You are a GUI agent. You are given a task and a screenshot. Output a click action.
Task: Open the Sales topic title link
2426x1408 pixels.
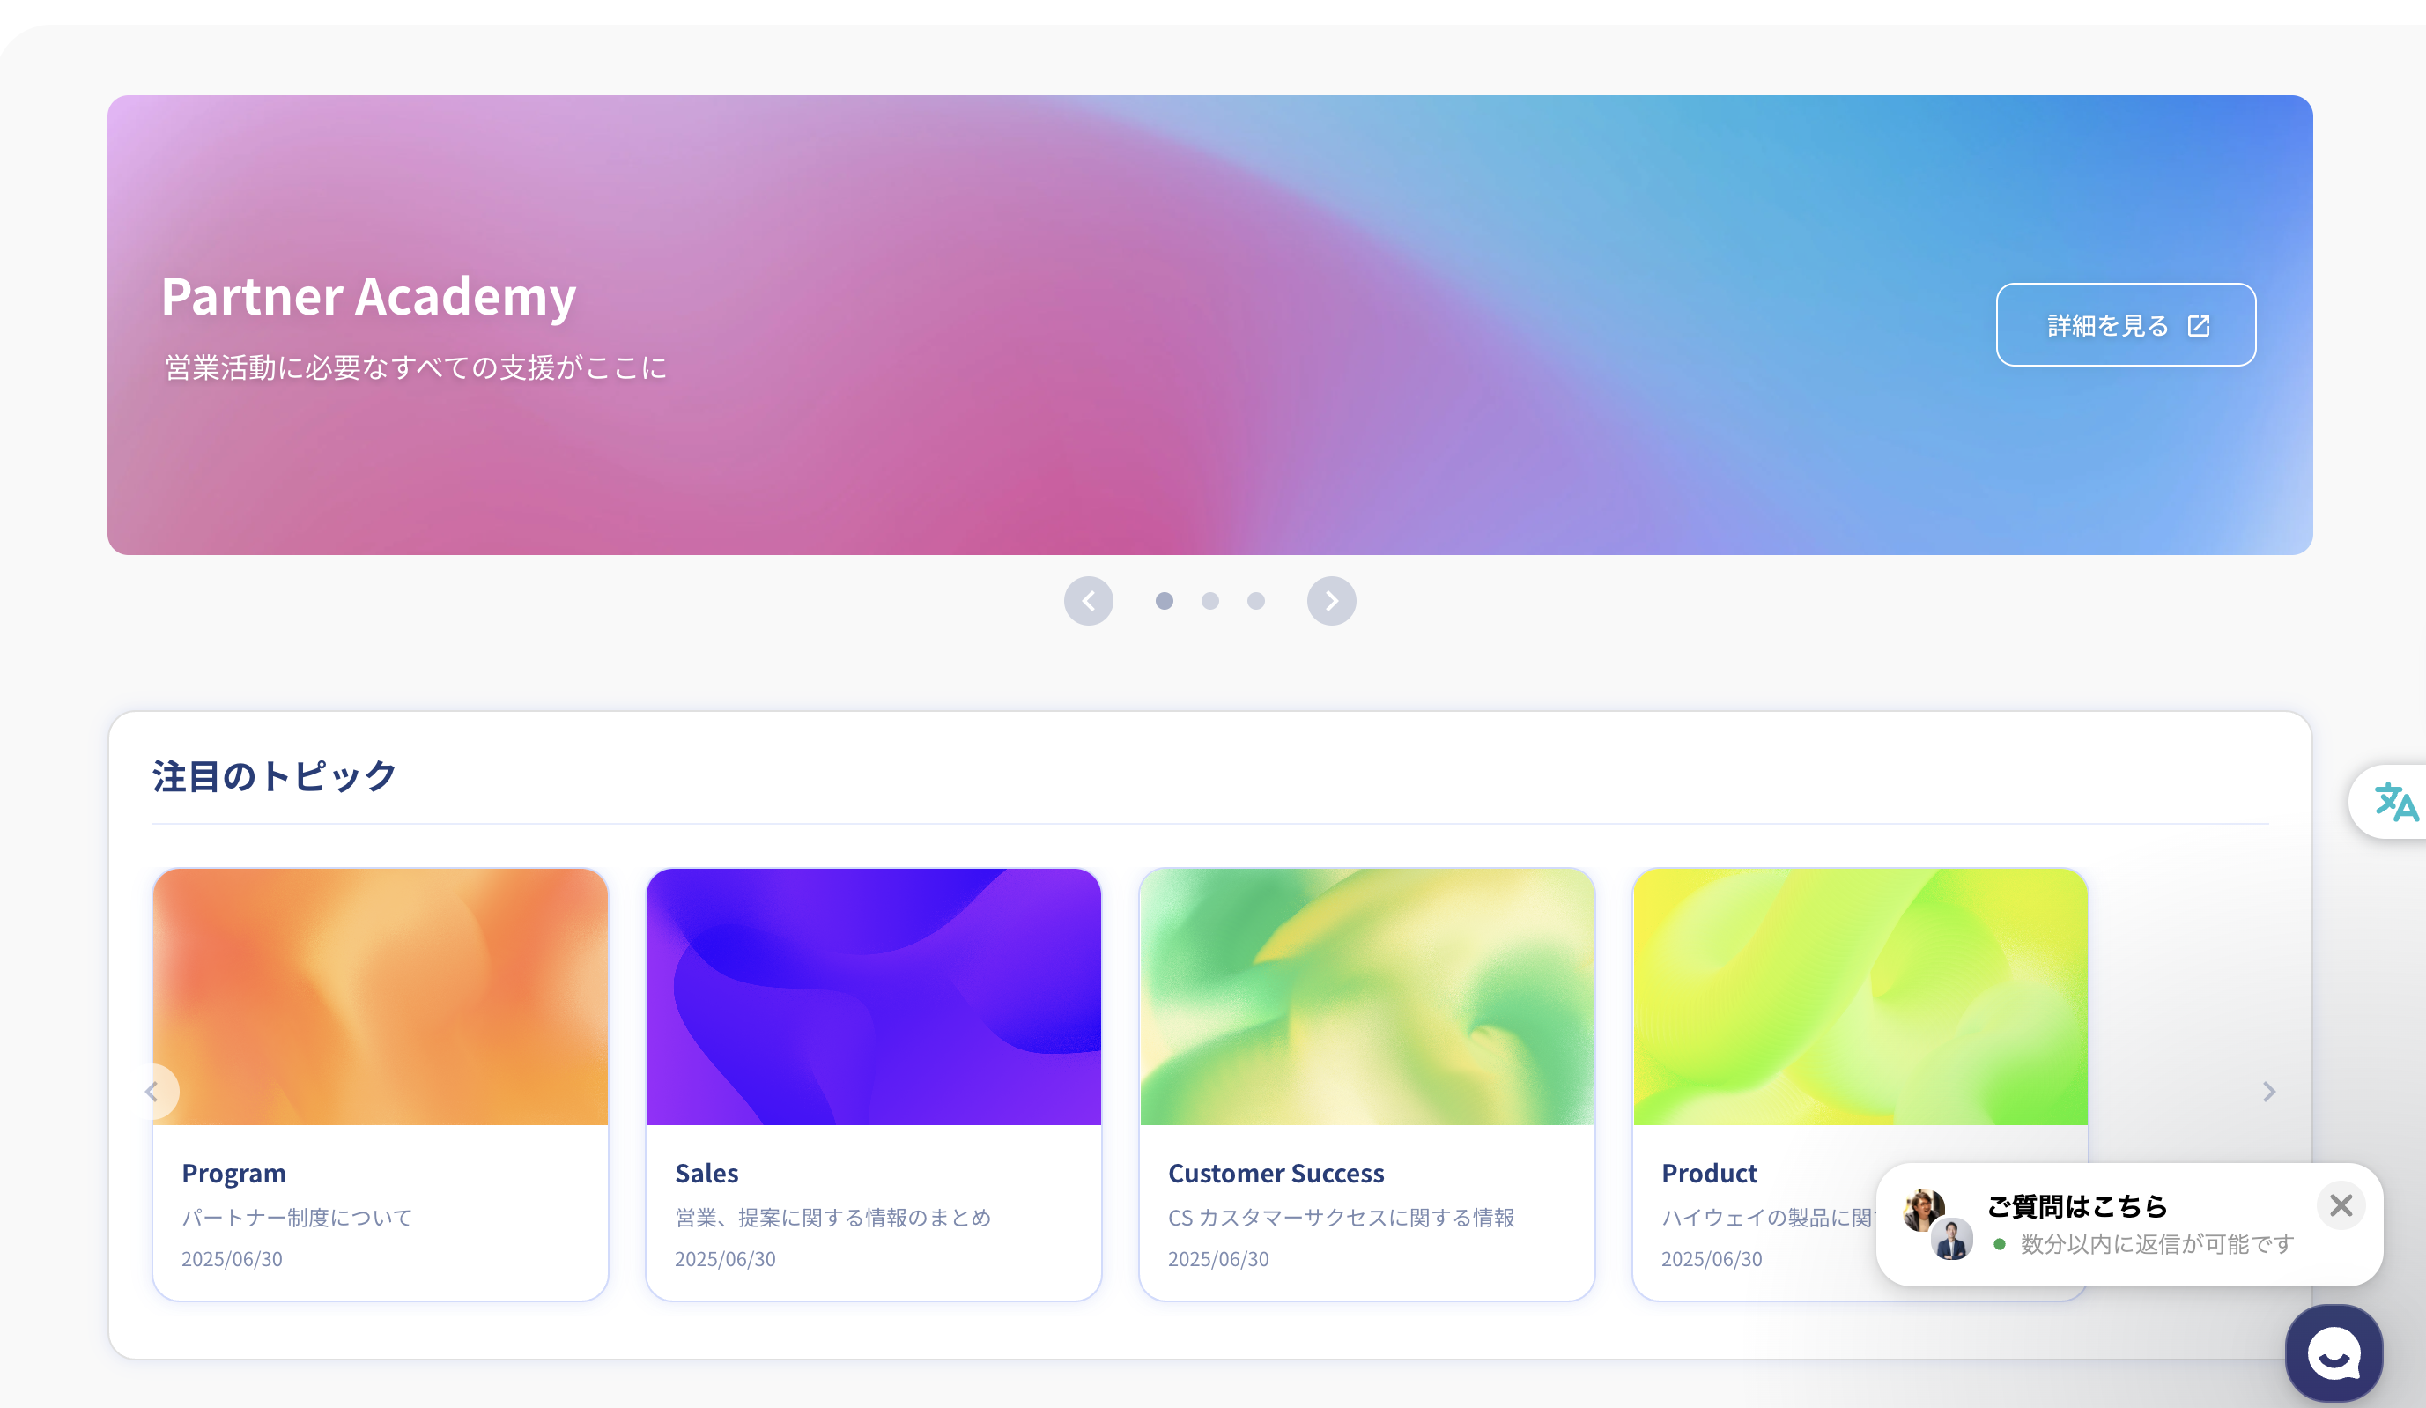(706, 1173)
